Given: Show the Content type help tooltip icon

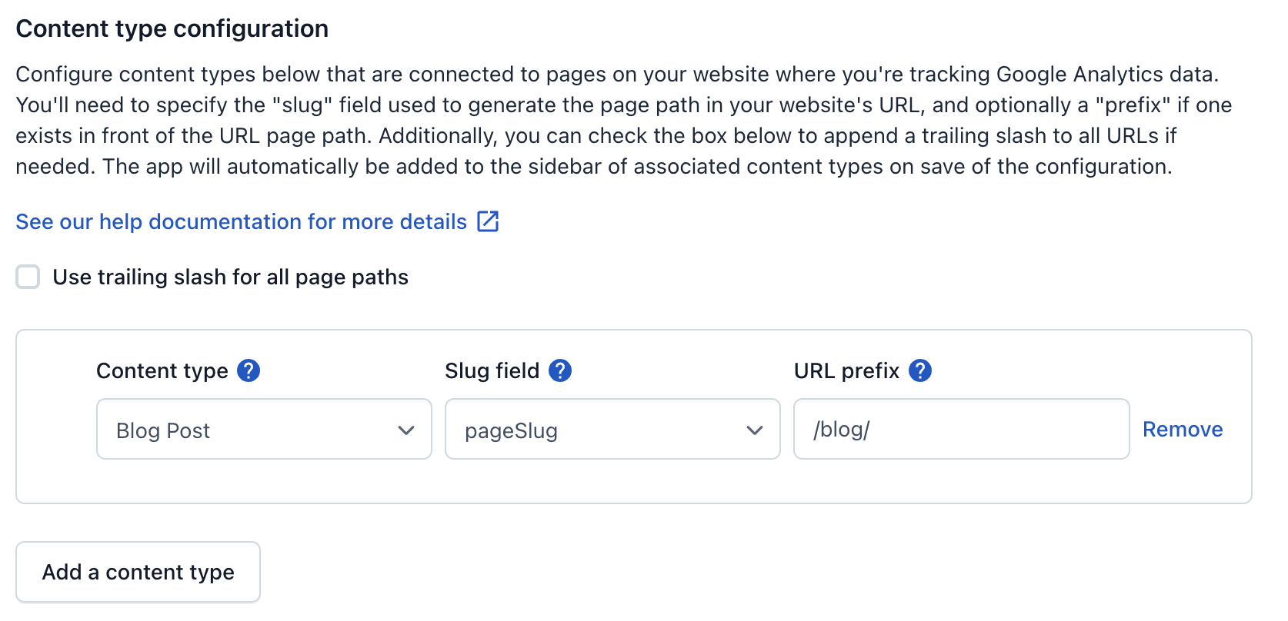Looking at the screenshot, I should click(249, 370).
